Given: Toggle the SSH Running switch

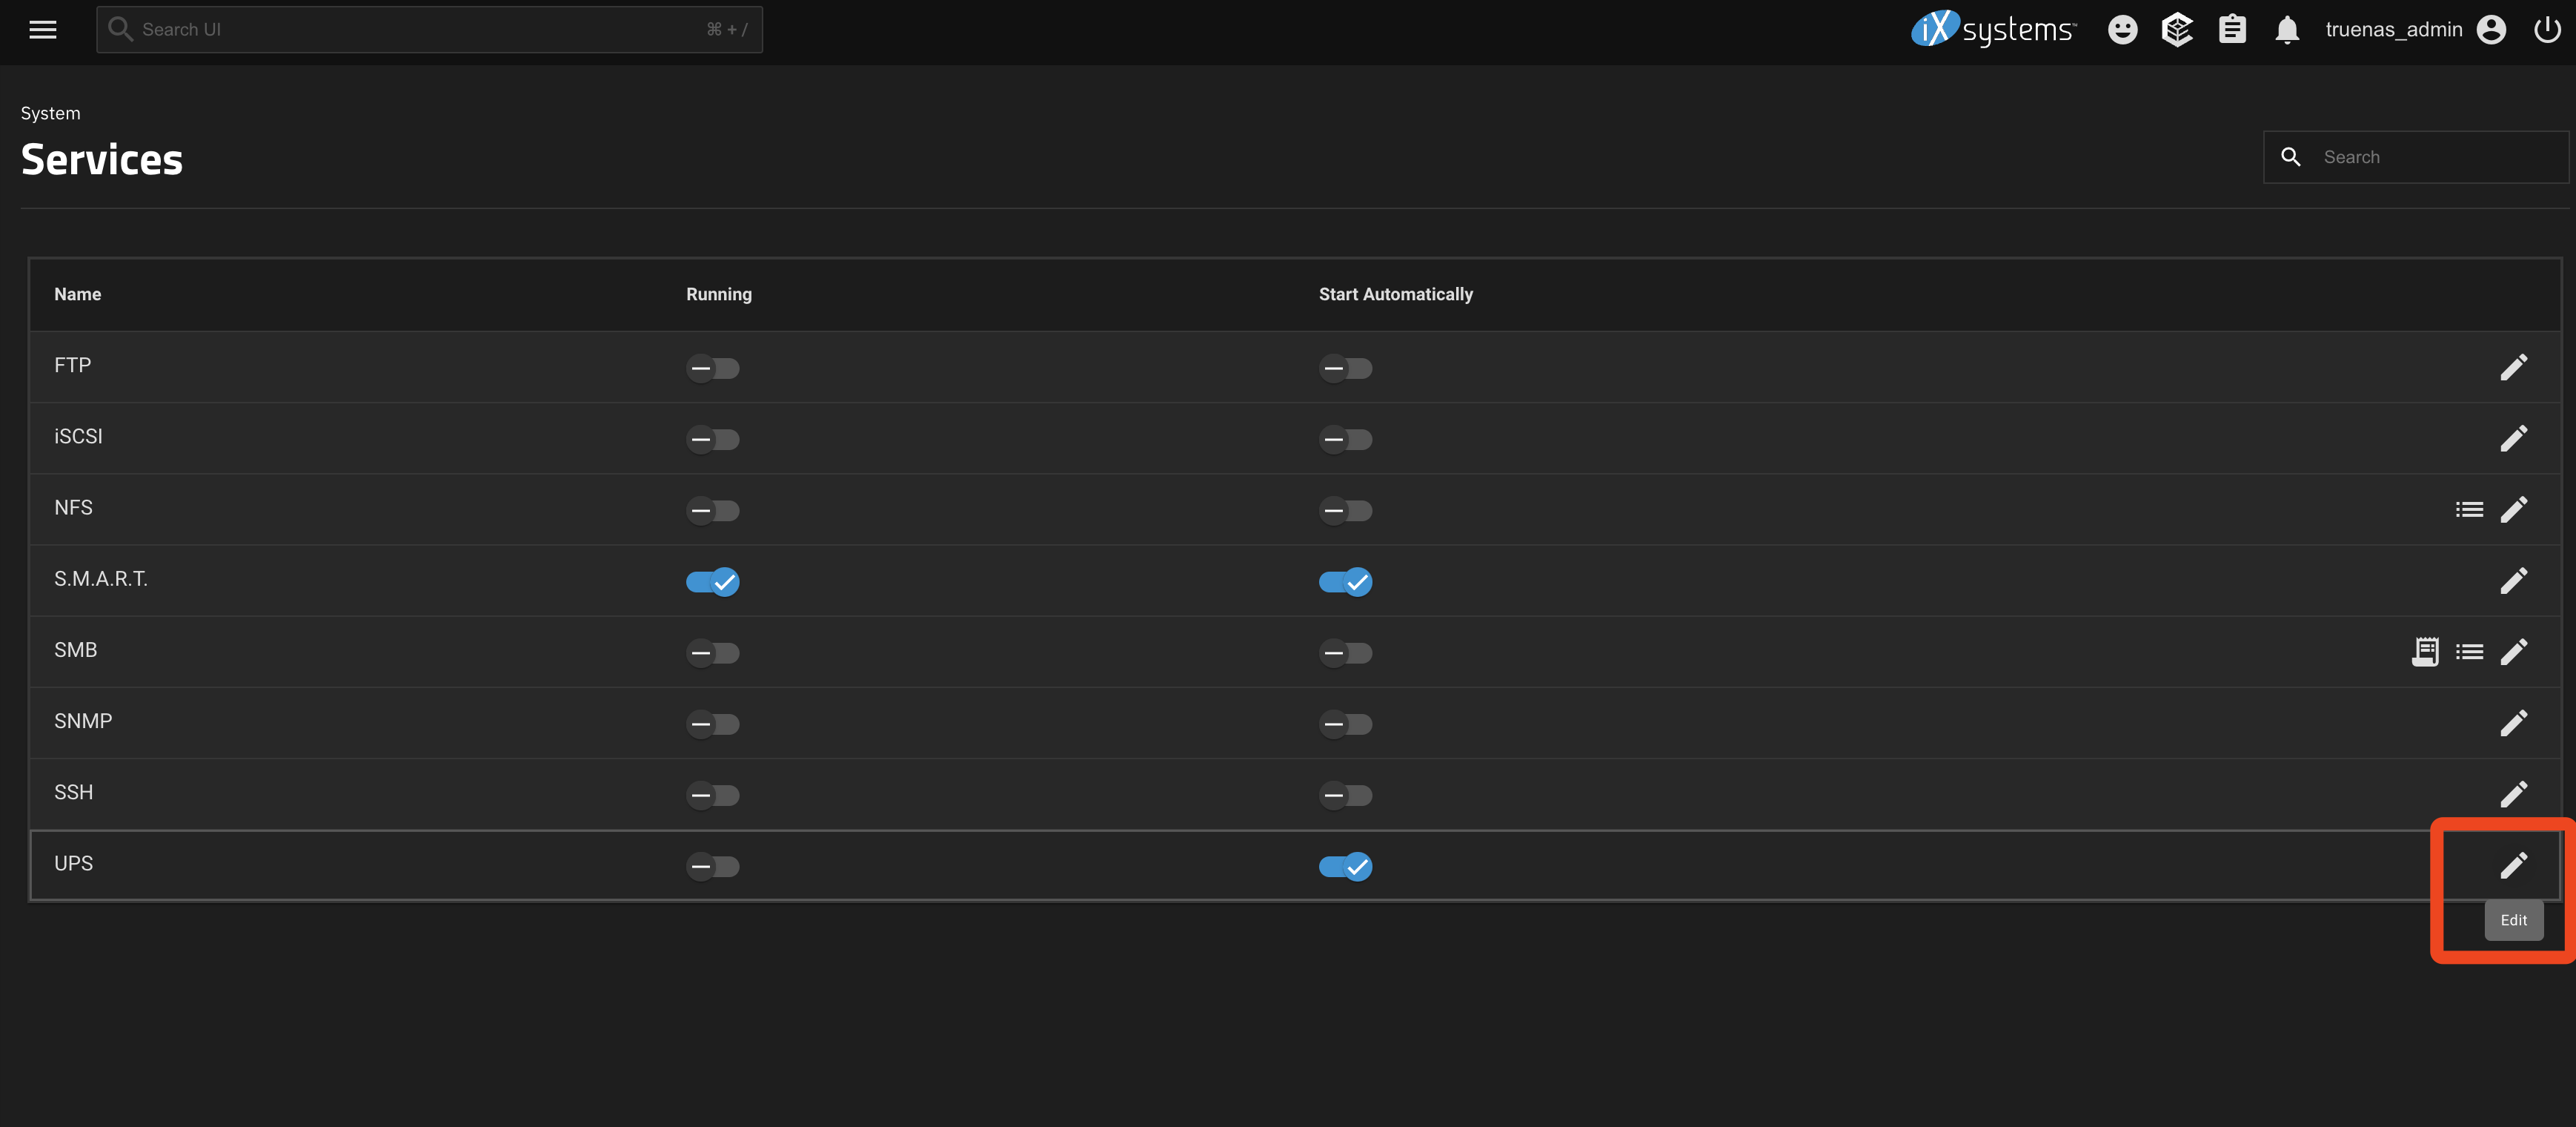Looking at the screenshot, I should tap(712, 796).
